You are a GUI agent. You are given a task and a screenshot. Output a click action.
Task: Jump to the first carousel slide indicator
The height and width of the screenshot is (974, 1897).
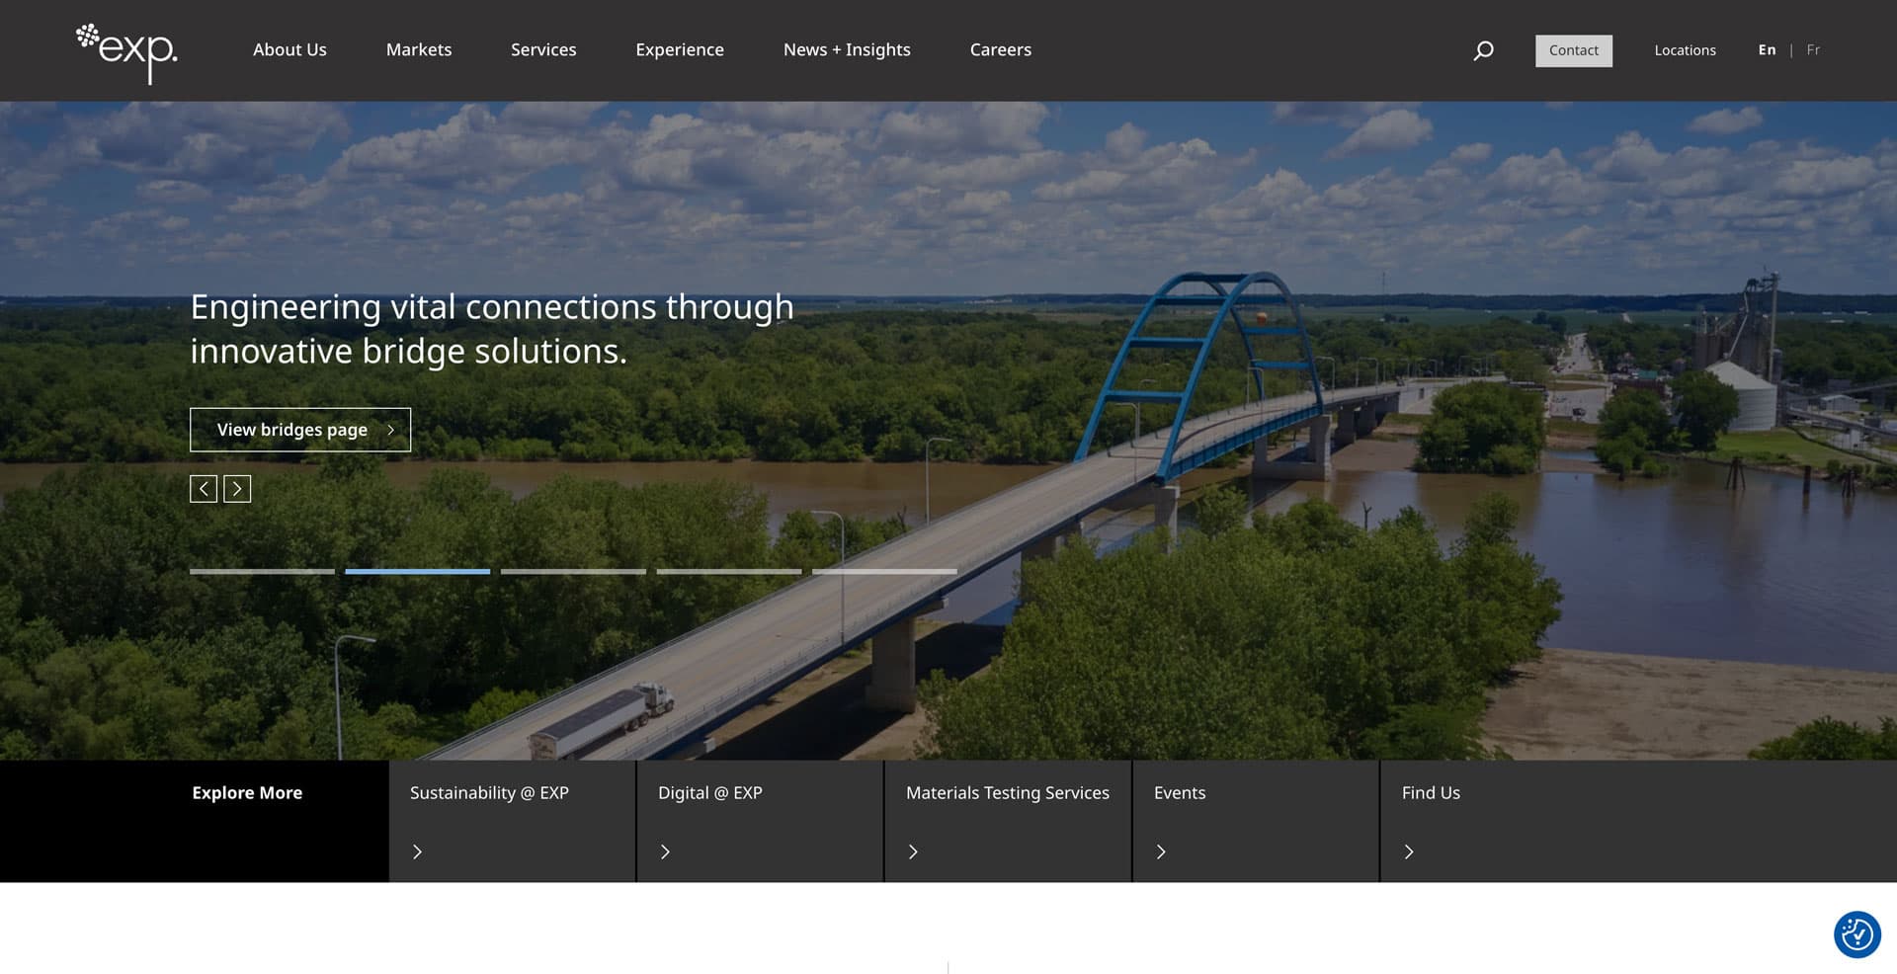pos(262,571)
